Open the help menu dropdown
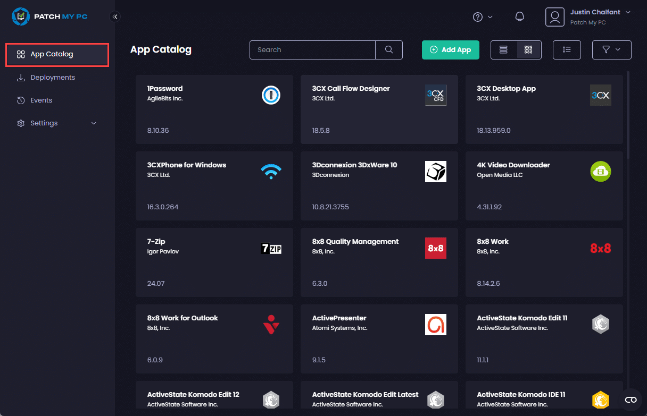 point(483,17)
